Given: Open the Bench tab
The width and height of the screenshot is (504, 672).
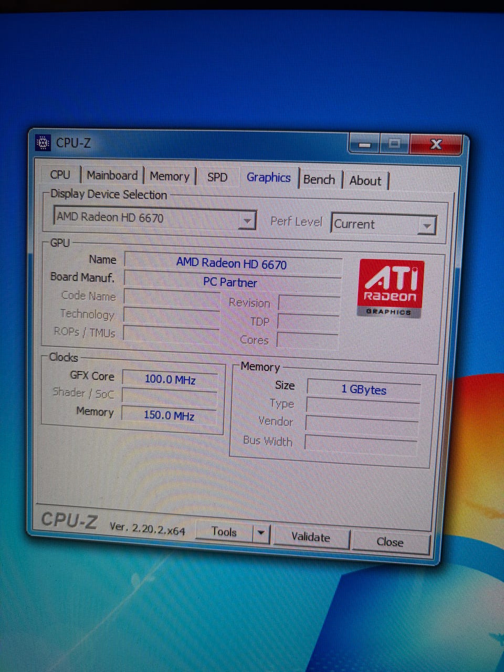Looking at the screenshot, I should click(x=319, y=180).
